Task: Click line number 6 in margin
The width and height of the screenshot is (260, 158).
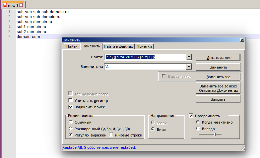Action: coord(9,37)
